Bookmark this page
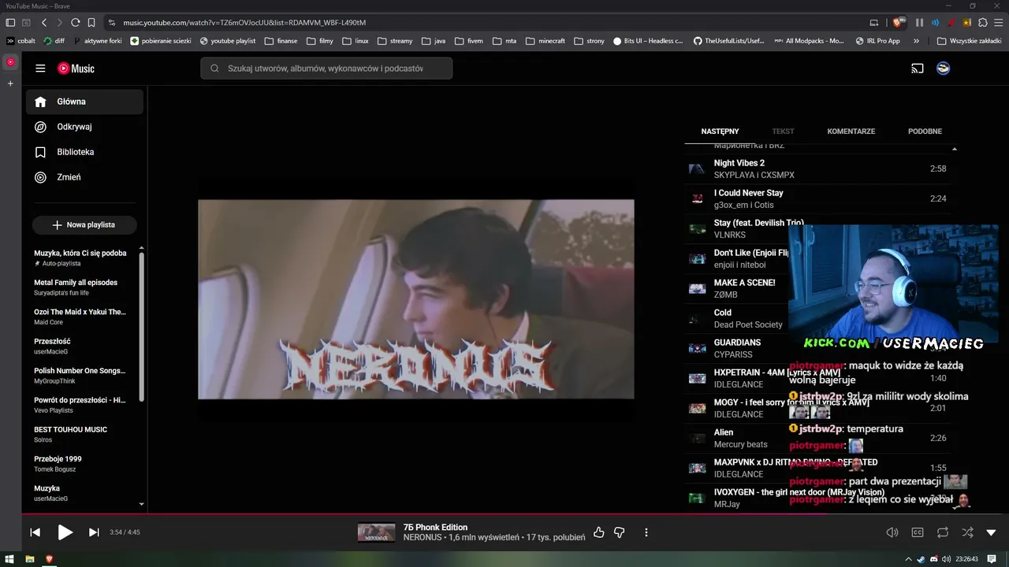The image size is (1009, 567). tap(91, 23)
